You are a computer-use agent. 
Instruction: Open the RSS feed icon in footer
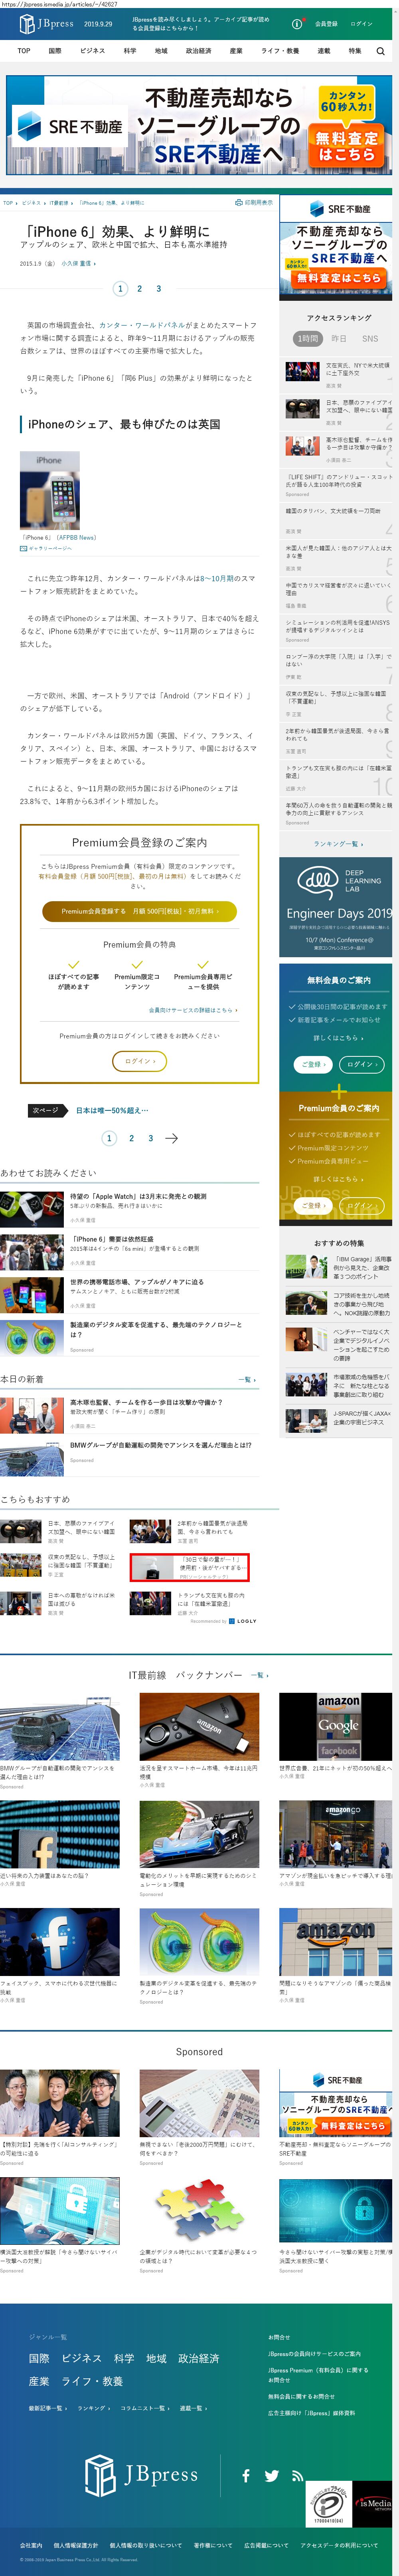click(x=297, y=2476)
